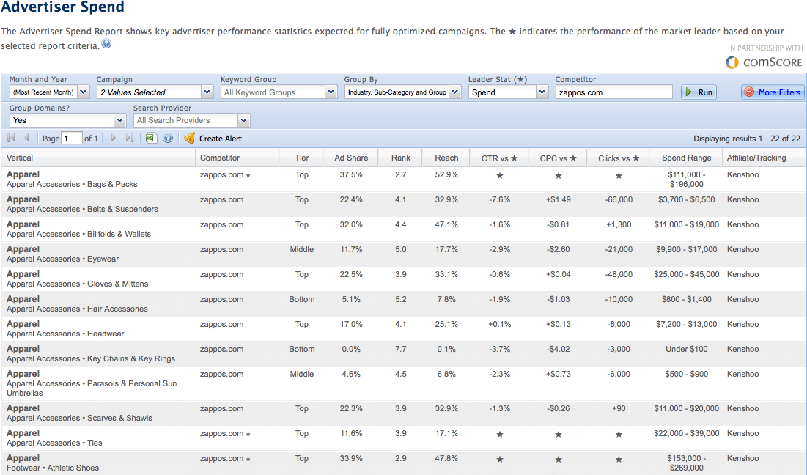Sort by the Rank column header

tap(400, 158)
